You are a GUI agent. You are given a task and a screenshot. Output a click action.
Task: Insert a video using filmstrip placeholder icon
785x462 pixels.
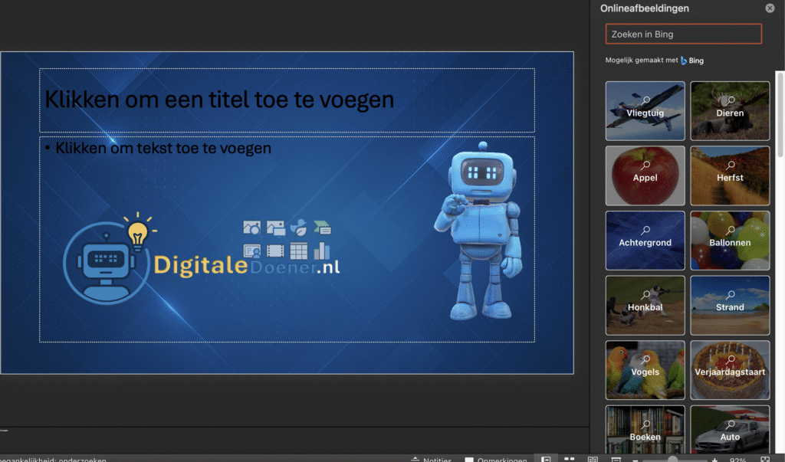(275, 251)
